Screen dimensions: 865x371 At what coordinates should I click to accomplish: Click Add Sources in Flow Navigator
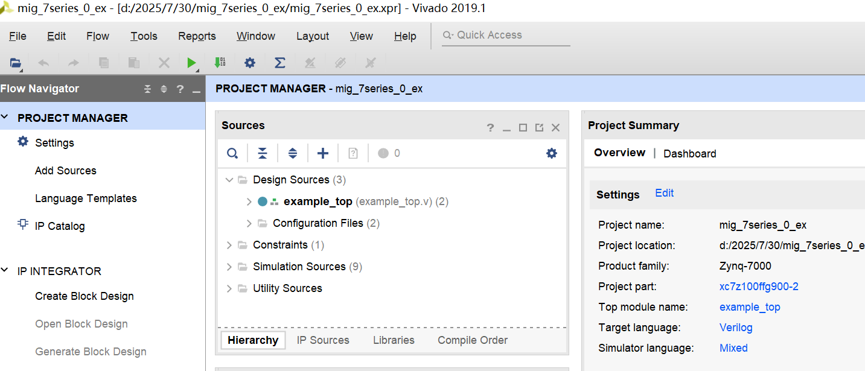point(66,171)
